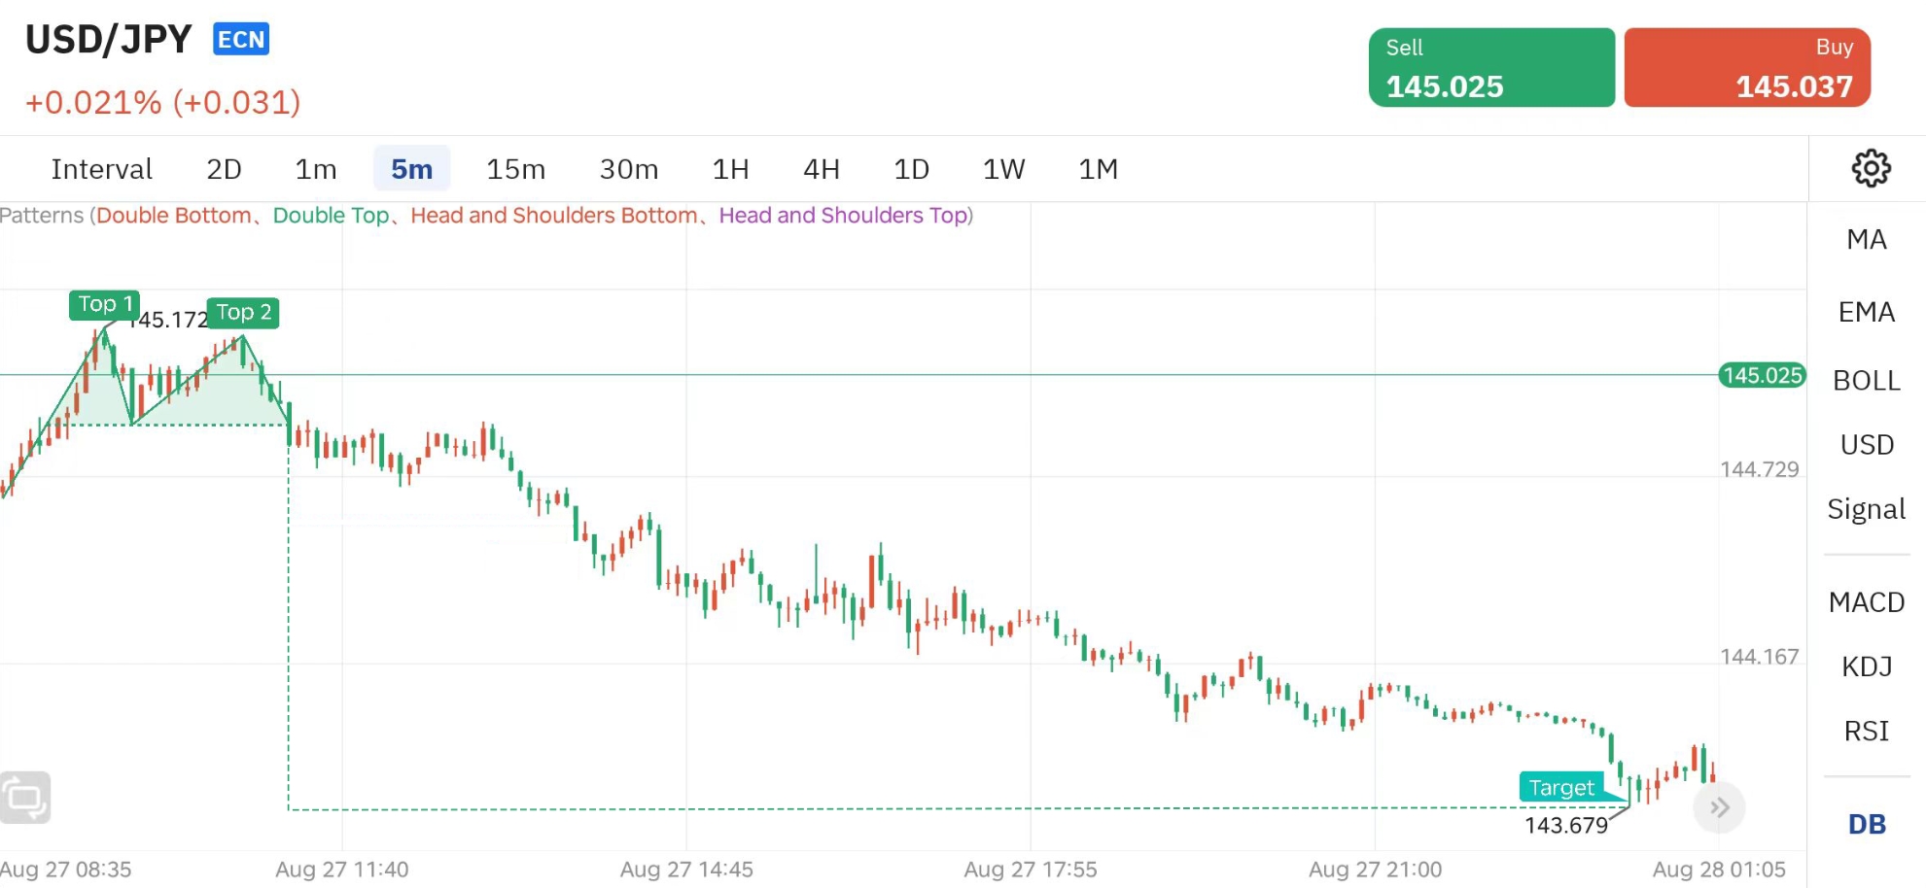The height and width of the screenshot is (888, 1926).
Task: Open chart settings gear icon
Action: coord(1871,168)
